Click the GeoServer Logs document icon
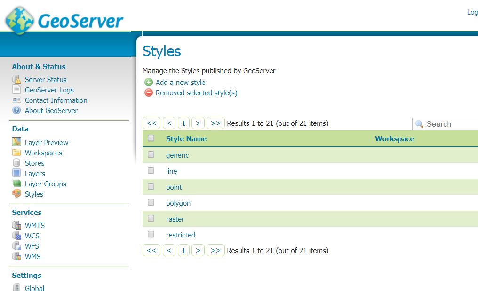 point(16,90)
